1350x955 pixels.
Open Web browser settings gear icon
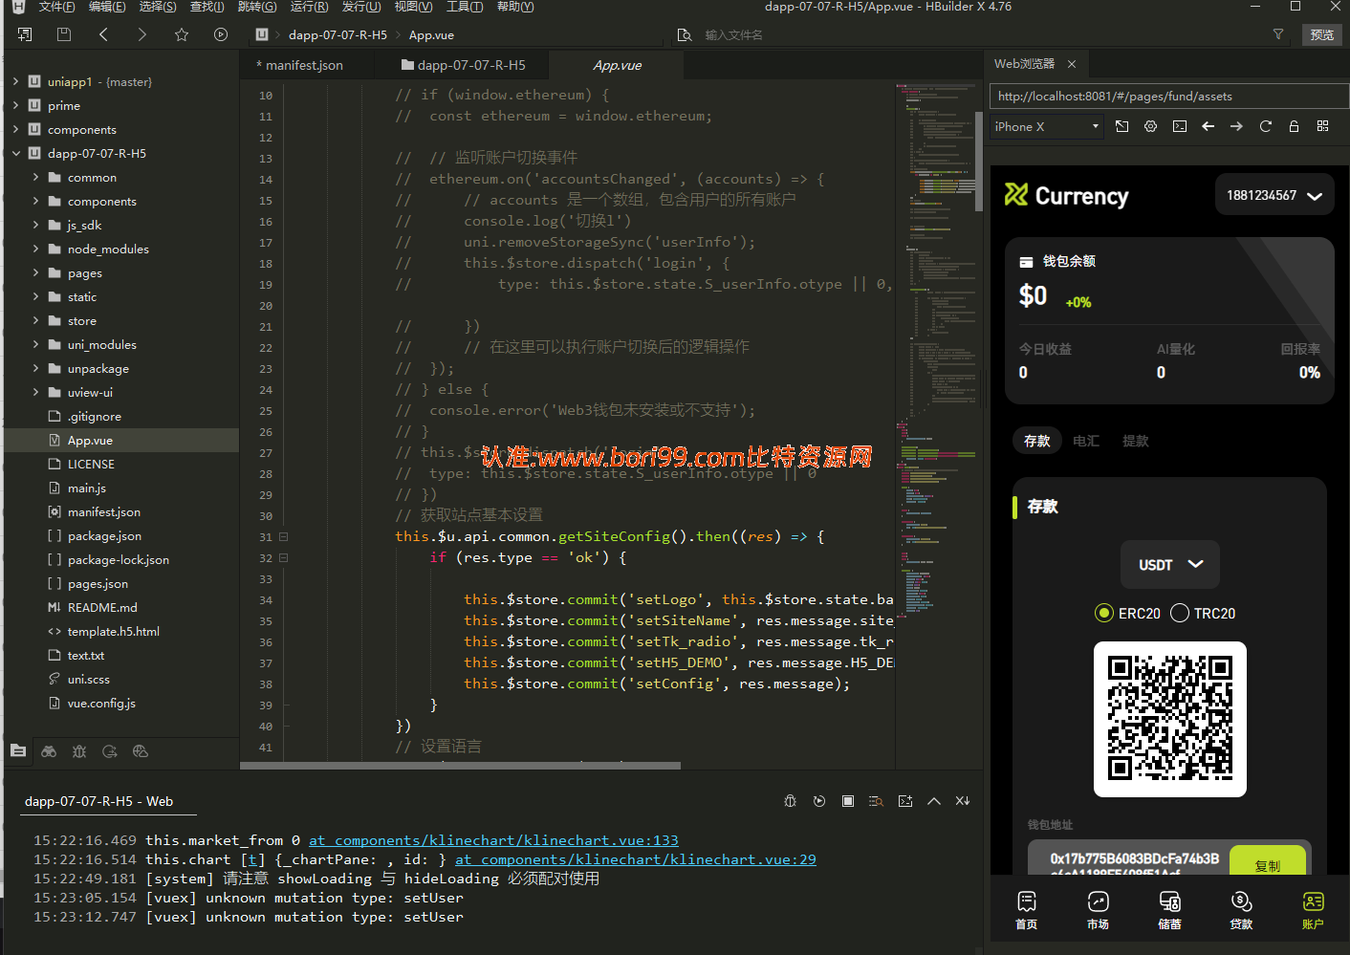pos(1151,126)
